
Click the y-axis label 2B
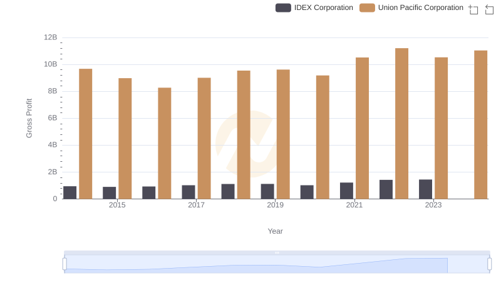coord(53,172)
